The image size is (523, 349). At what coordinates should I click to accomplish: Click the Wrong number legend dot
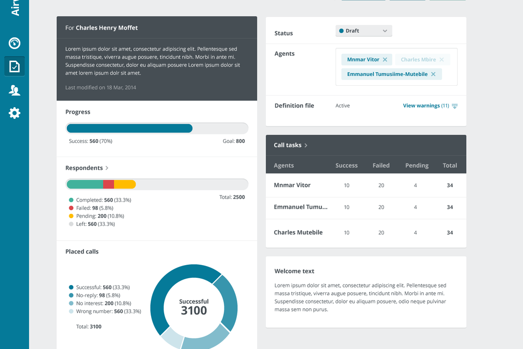tap(71, 311)
